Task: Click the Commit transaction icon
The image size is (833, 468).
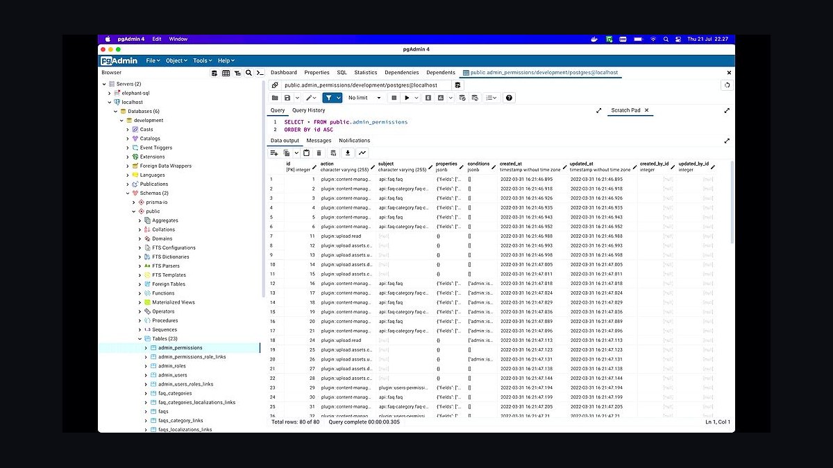Action: pos(462,98)
